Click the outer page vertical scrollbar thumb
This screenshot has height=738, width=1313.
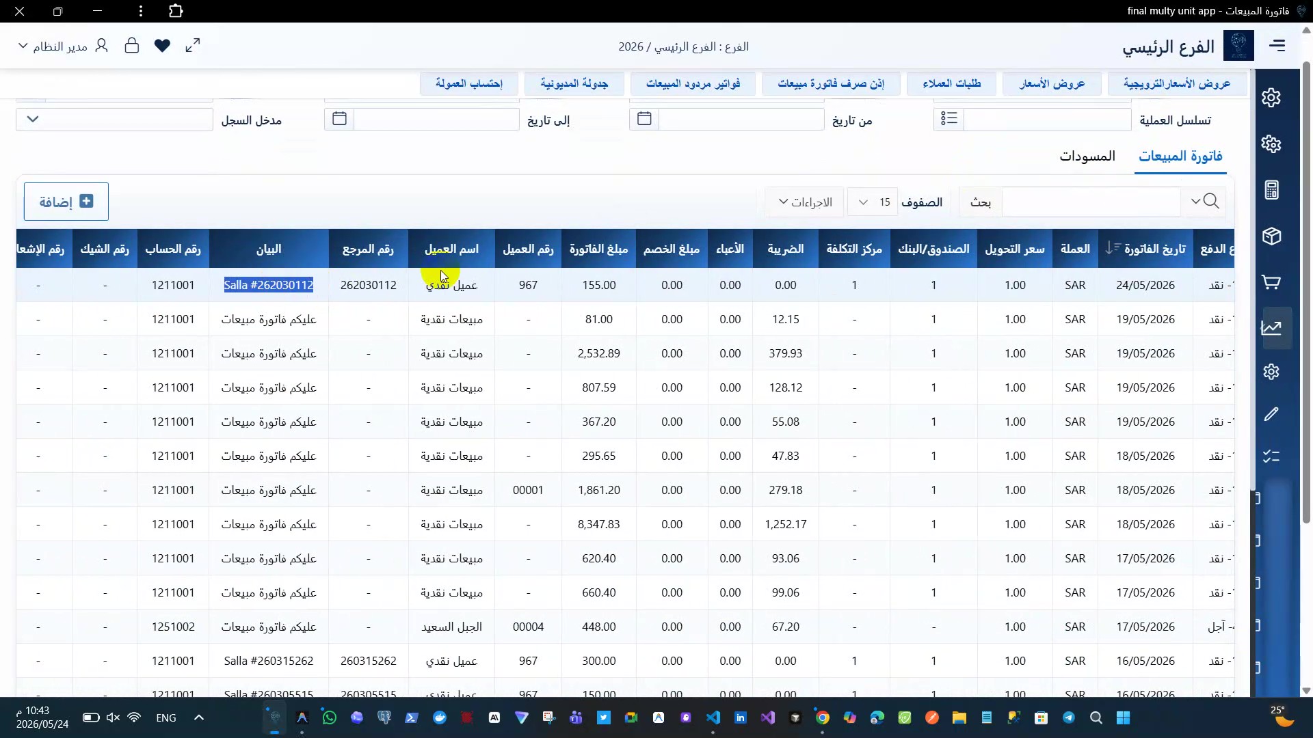point(1306,292)
